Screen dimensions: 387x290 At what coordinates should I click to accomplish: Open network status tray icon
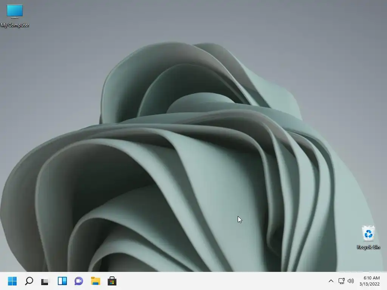pos(341,281)
